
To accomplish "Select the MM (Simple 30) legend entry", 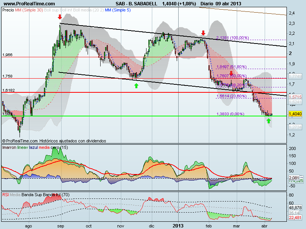I will pyautogui.click(x=29, y=10).
